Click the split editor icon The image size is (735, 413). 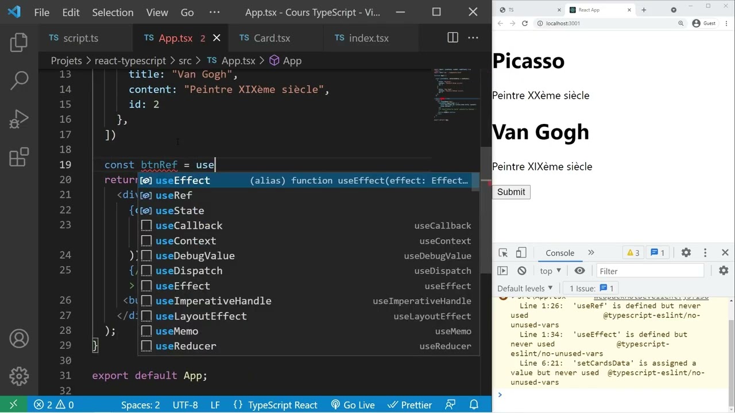coord(453,38)
